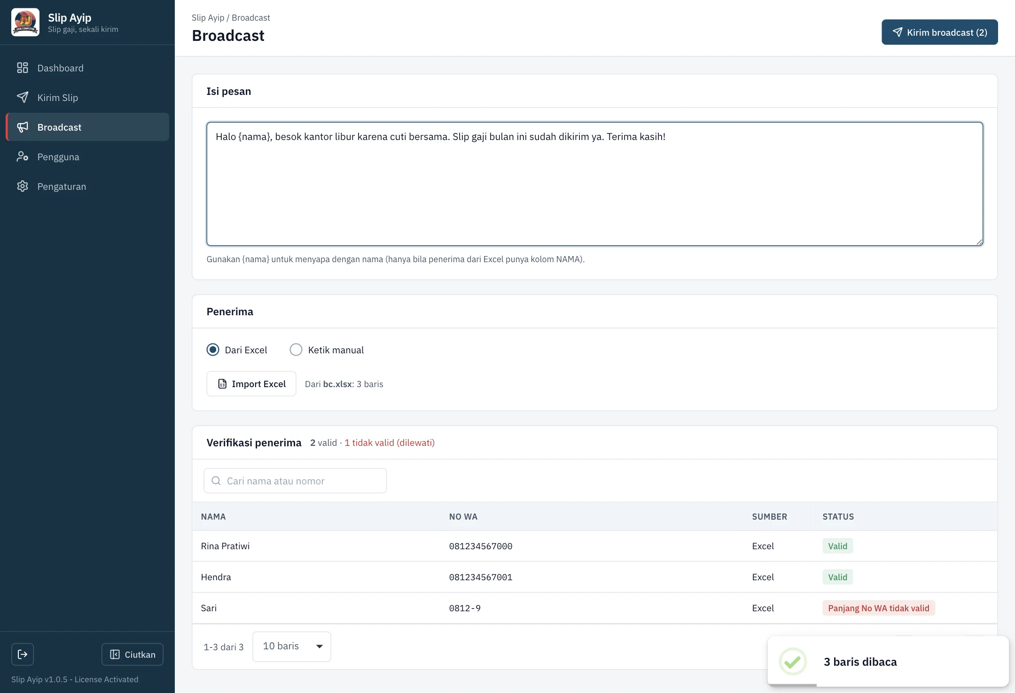Open the Kirim Slip menu item
Viewport: 1015px width, 693px height.
coord(87,97)
